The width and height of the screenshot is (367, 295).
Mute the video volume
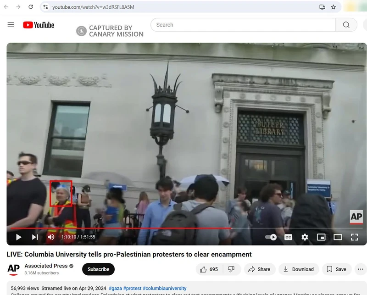coord(51,237)
